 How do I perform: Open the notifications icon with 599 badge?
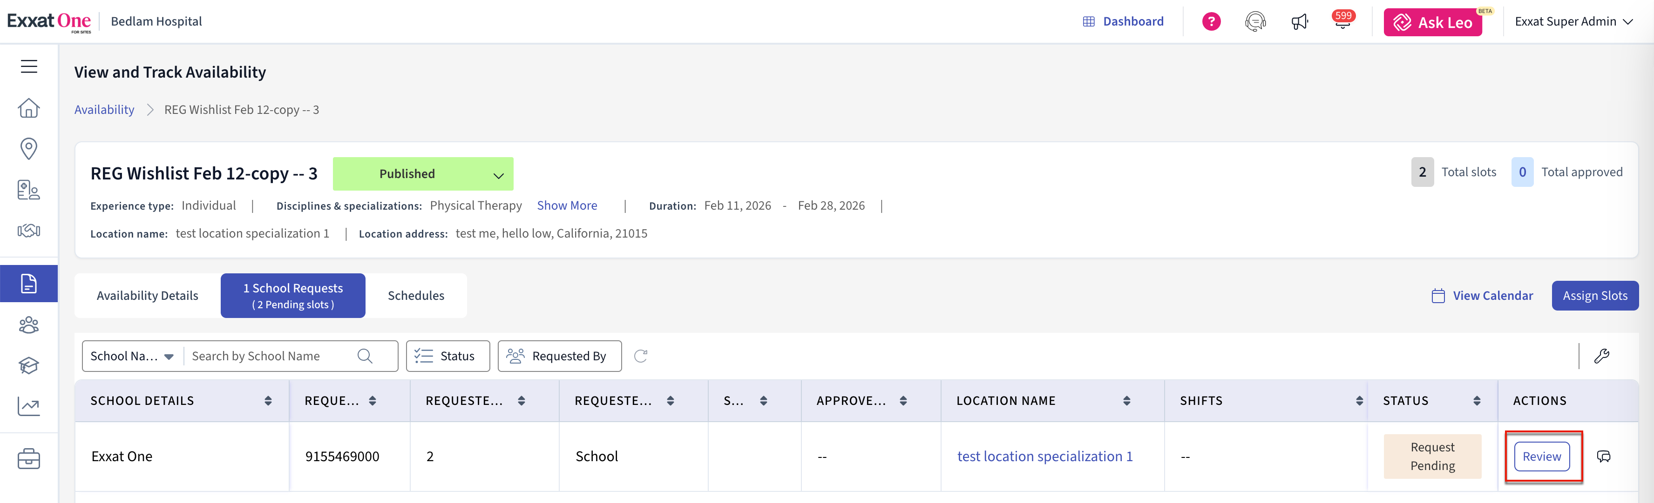(1342, 22)
